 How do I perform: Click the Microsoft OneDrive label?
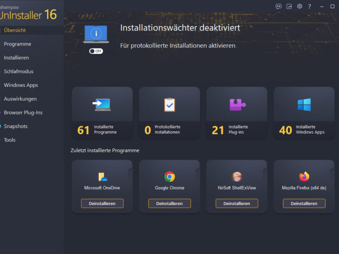coord(102,188)
